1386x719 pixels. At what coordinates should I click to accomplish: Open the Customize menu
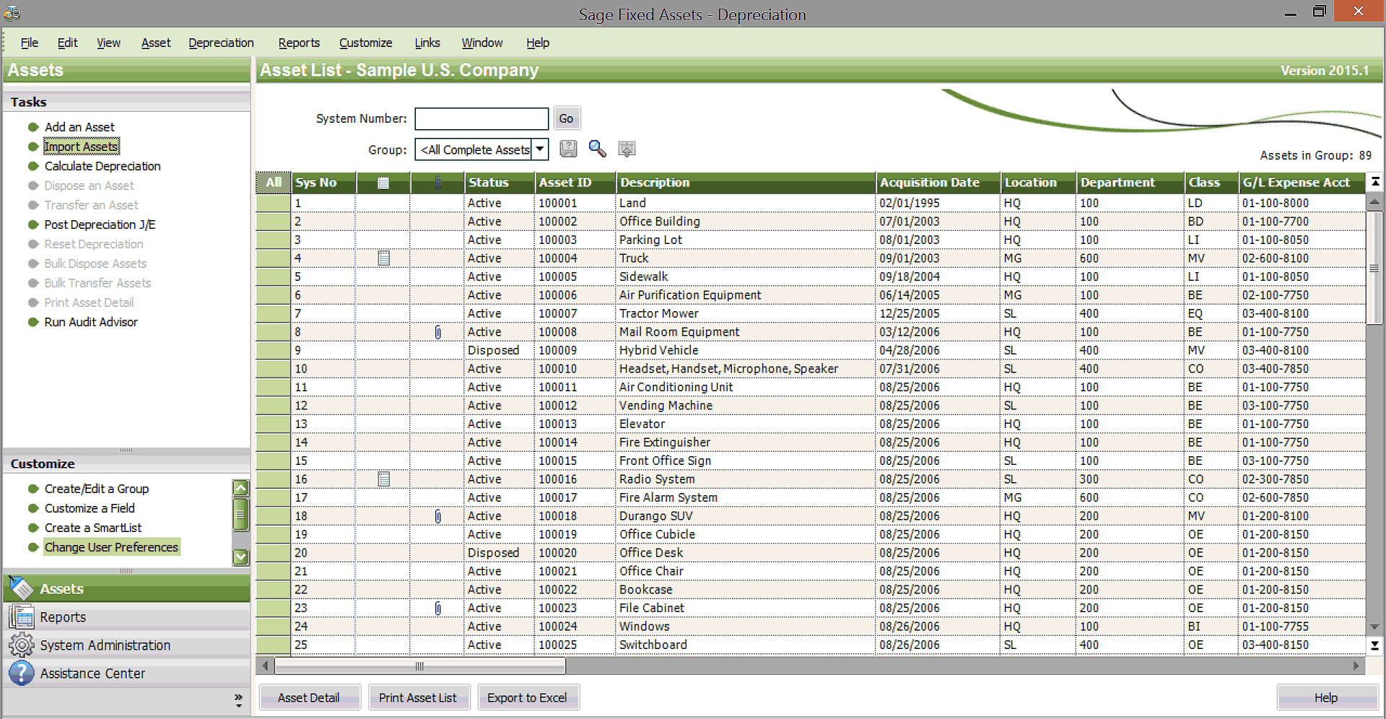click(x=366, y=43)
